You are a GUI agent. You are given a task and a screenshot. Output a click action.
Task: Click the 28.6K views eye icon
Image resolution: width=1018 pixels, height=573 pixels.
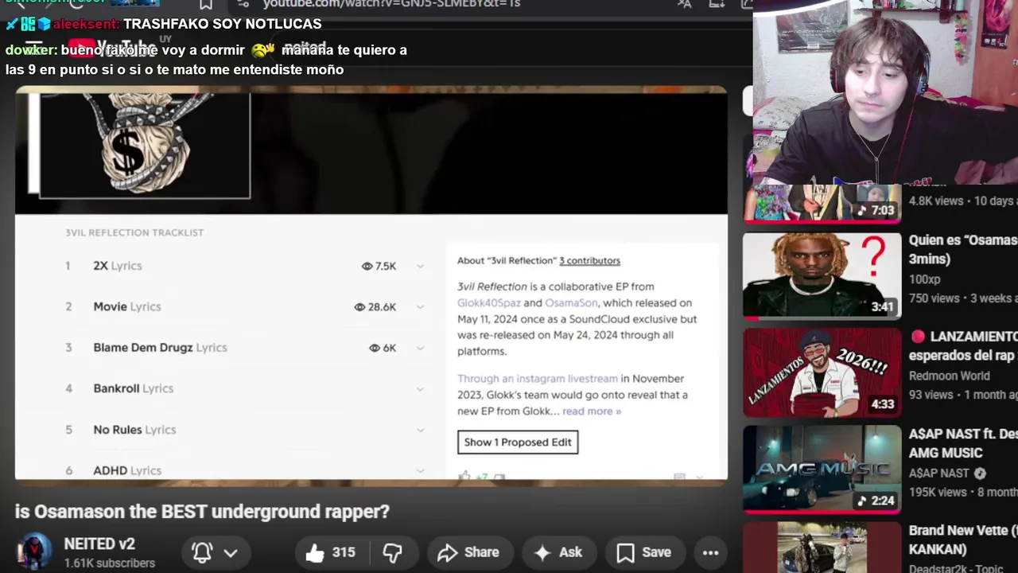coord(359,307)
